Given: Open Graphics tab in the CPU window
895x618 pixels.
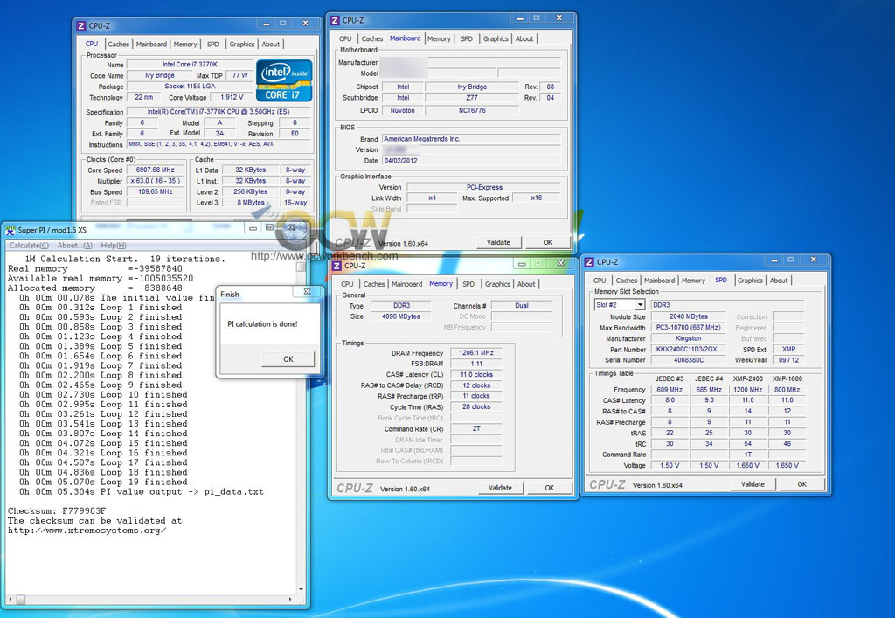Looking at the screenshot, I should click(242, 44).
